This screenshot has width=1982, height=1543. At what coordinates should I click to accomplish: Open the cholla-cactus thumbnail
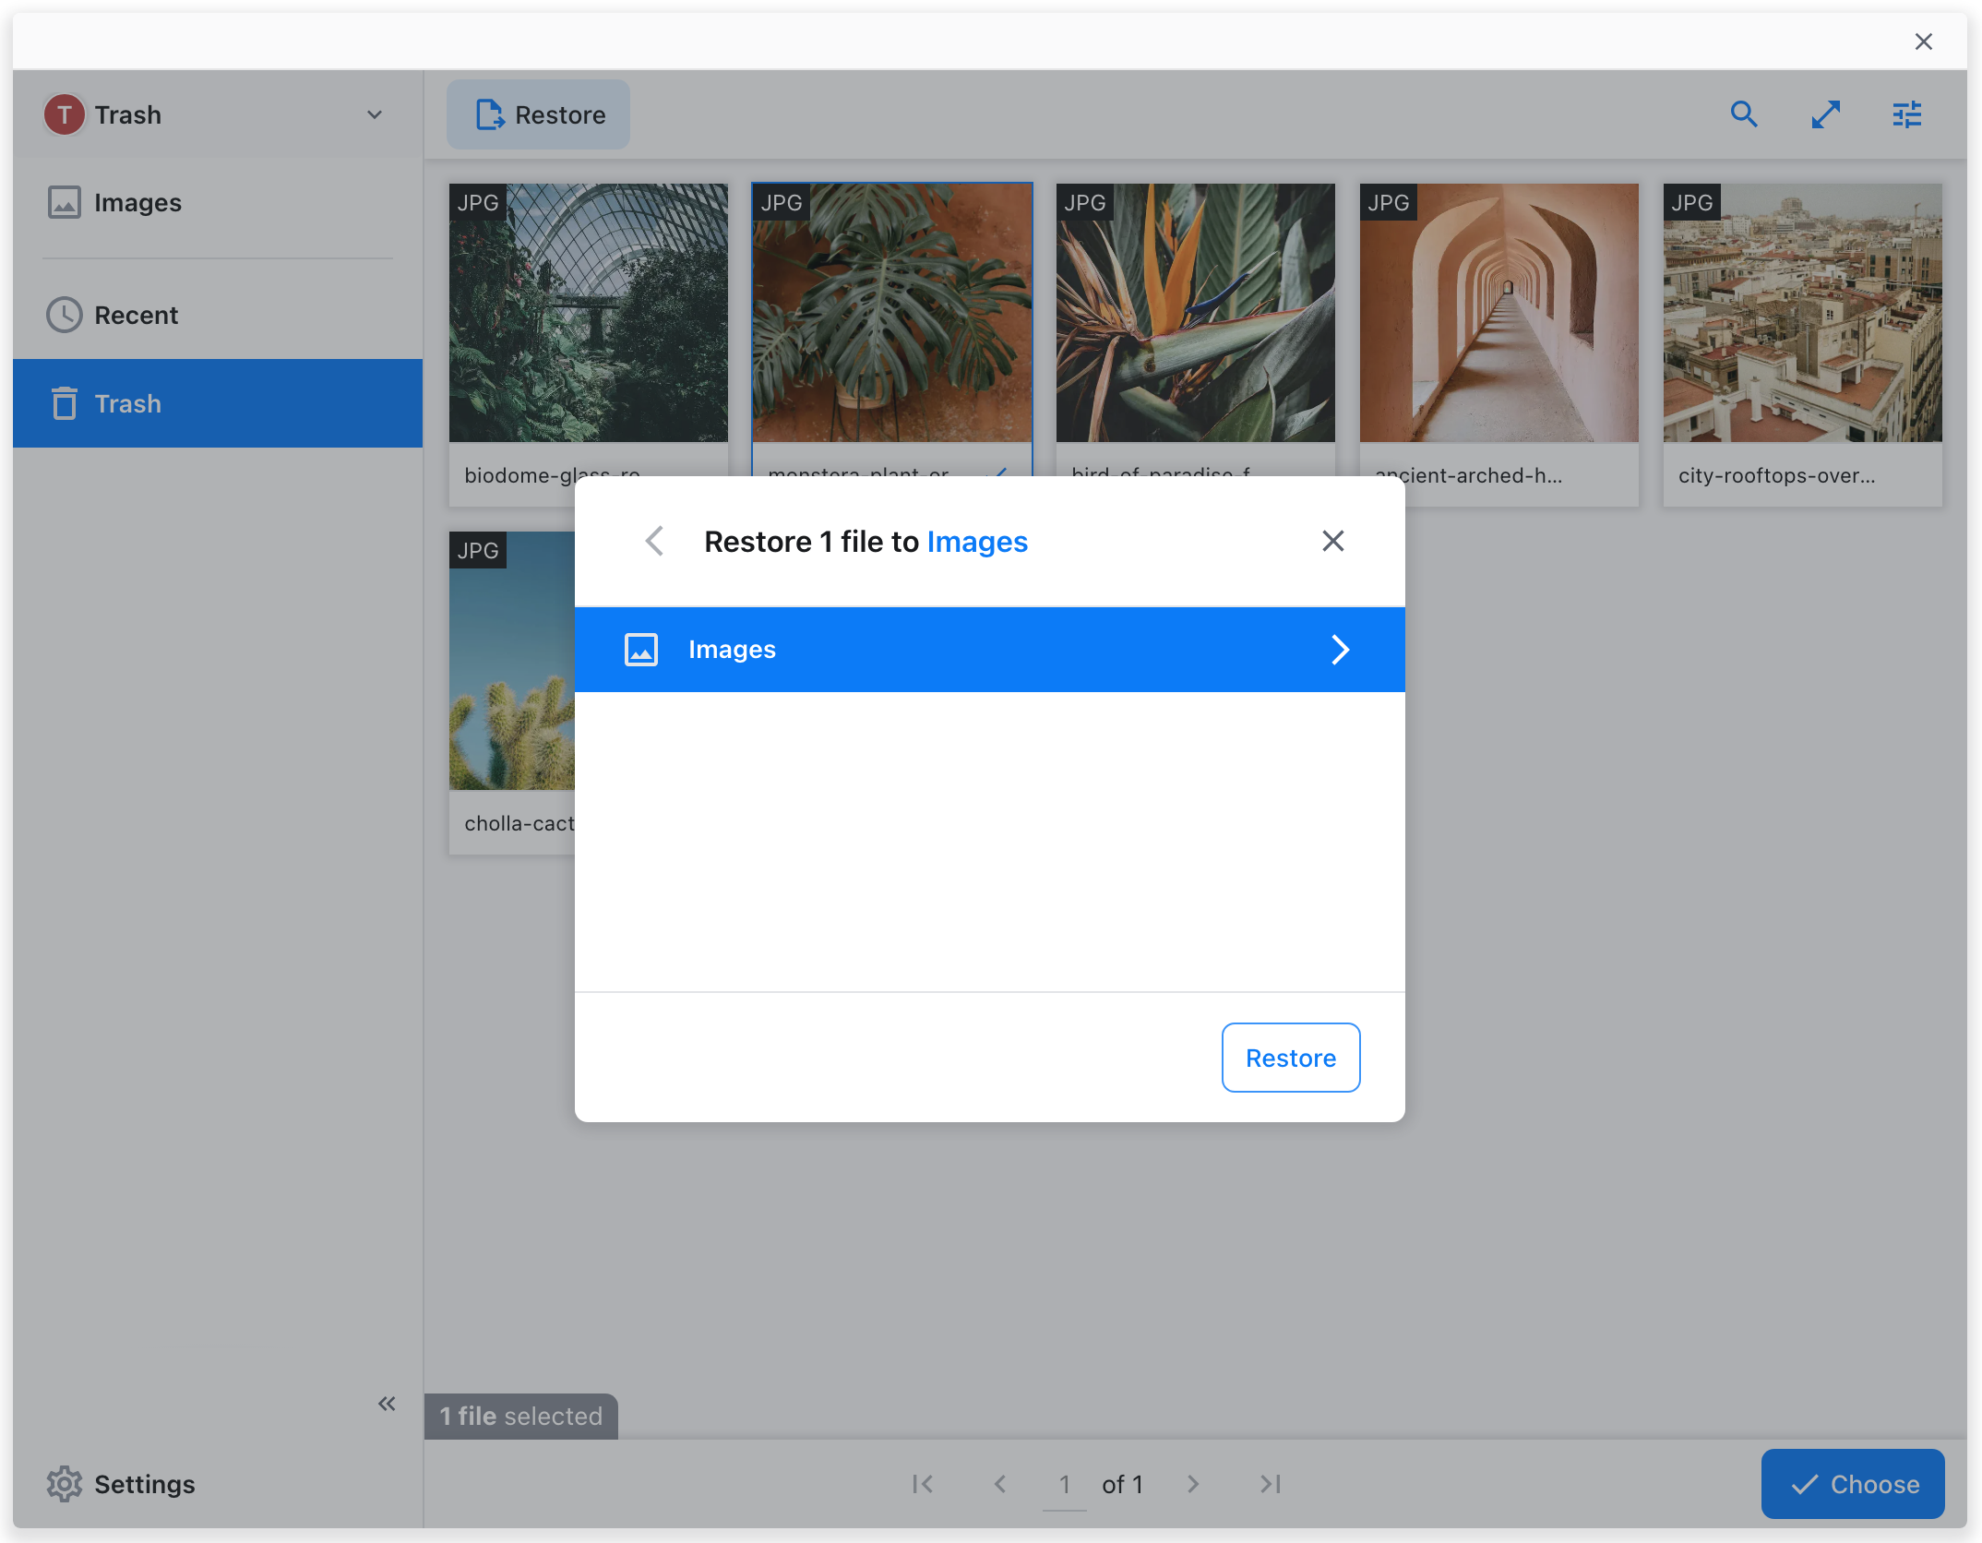point(513,659)
